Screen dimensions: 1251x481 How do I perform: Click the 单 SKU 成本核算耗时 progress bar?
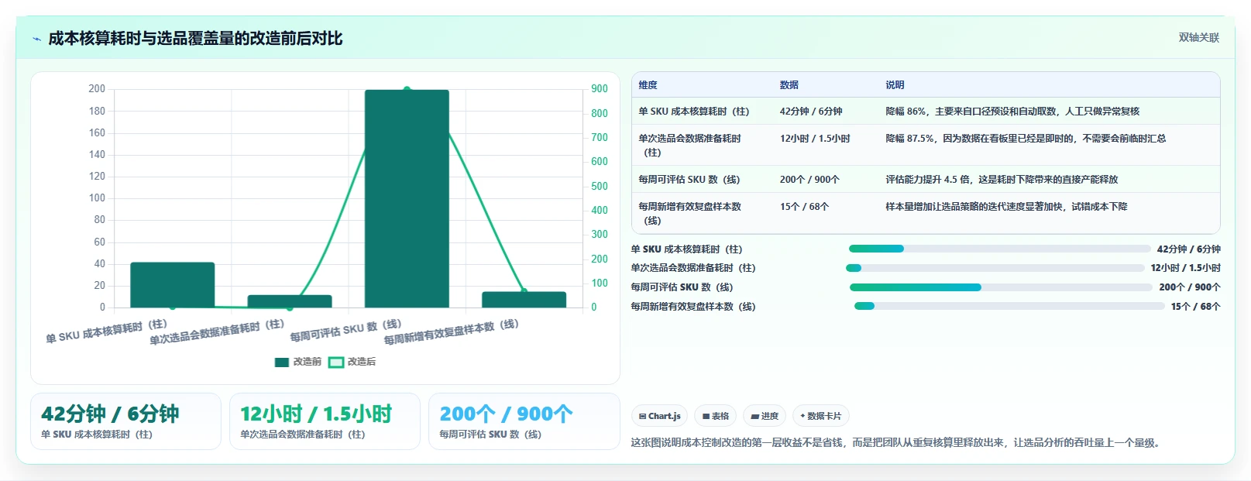tap(999, 249)
